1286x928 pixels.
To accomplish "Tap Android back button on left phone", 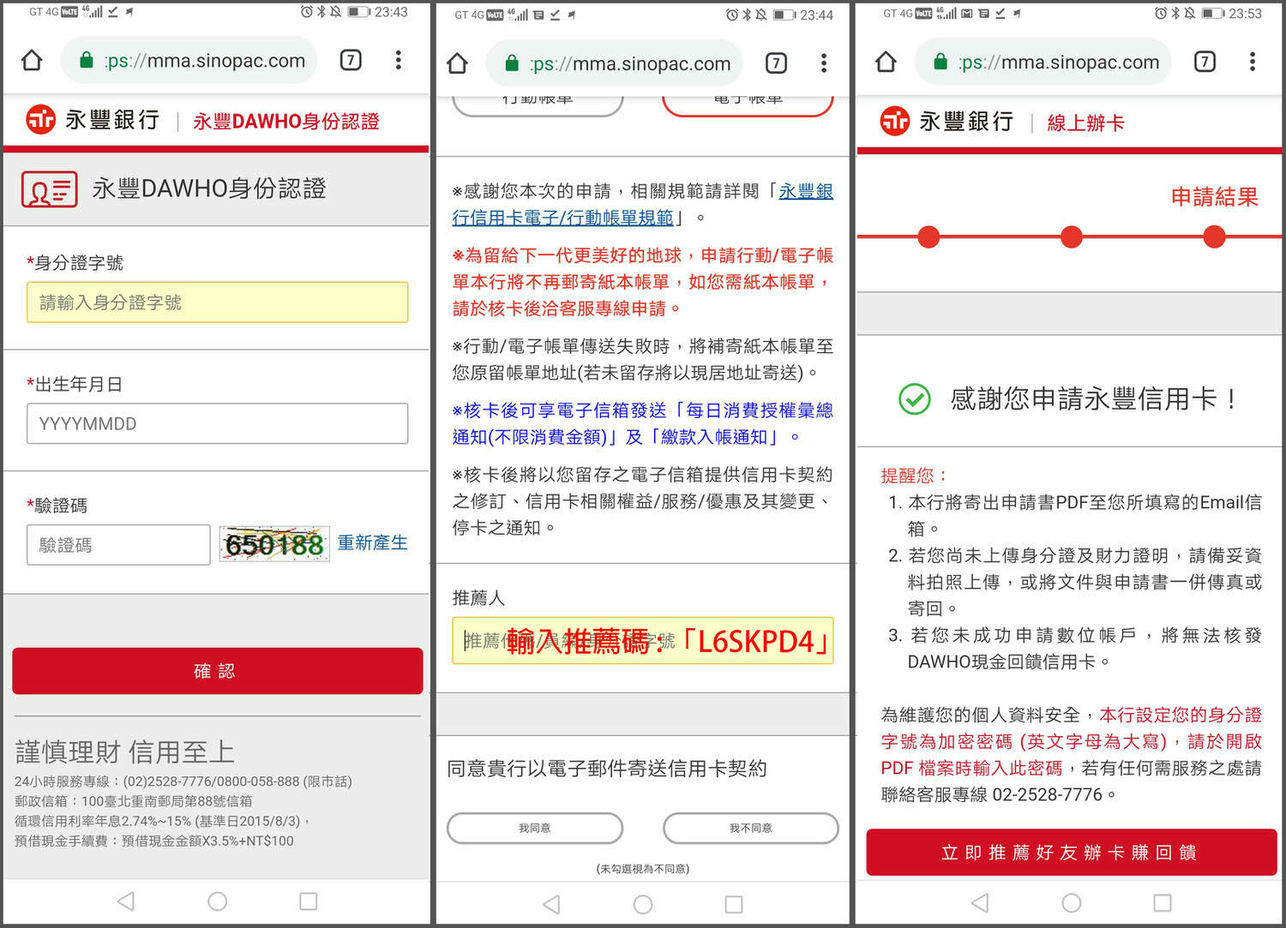I will tap(126, 901).
